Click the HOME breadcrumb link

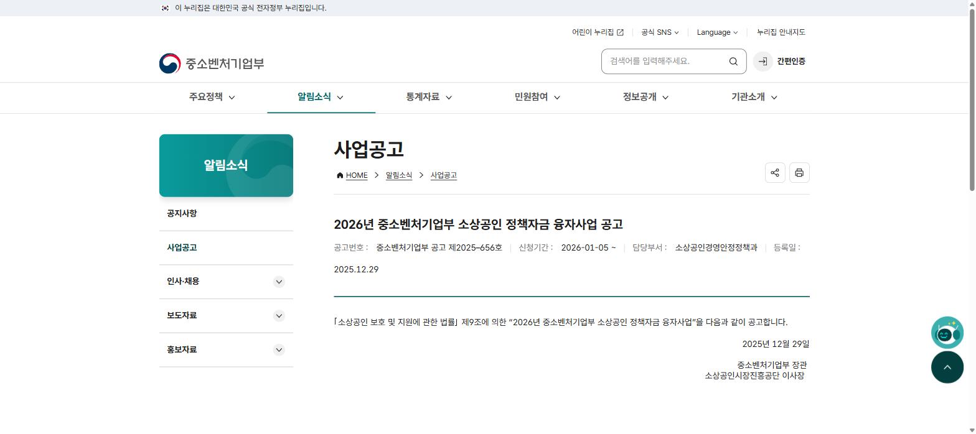357,175
